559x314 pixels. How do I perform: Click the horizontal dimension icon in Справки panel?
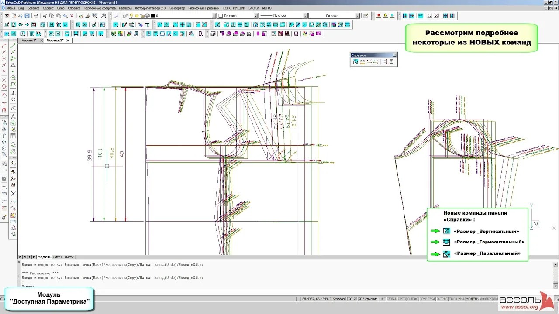pyautogui.click(x=362, y=62)
